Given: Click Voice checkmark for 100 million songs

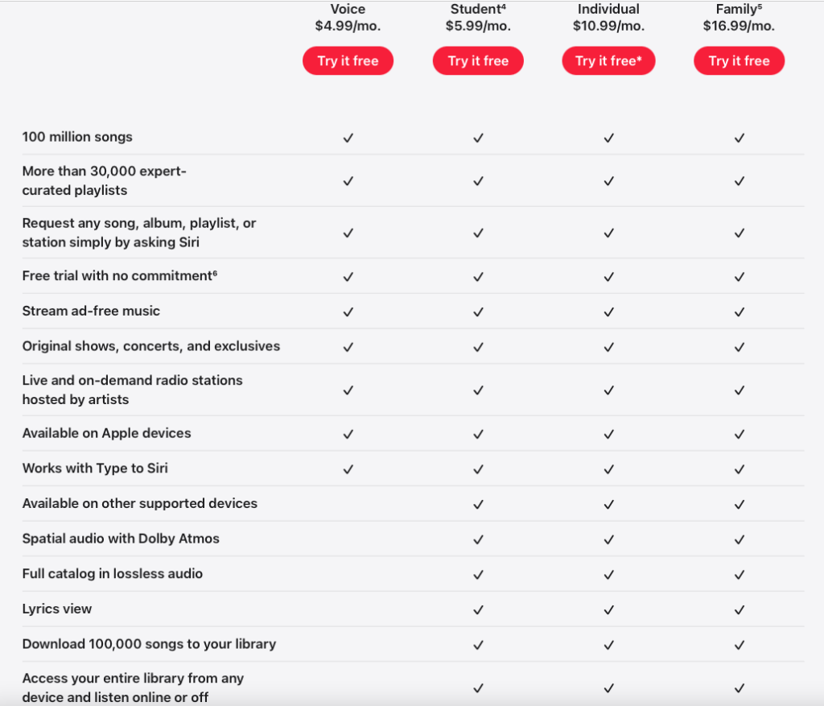Looking at the screenshot, I should [348, 138].
